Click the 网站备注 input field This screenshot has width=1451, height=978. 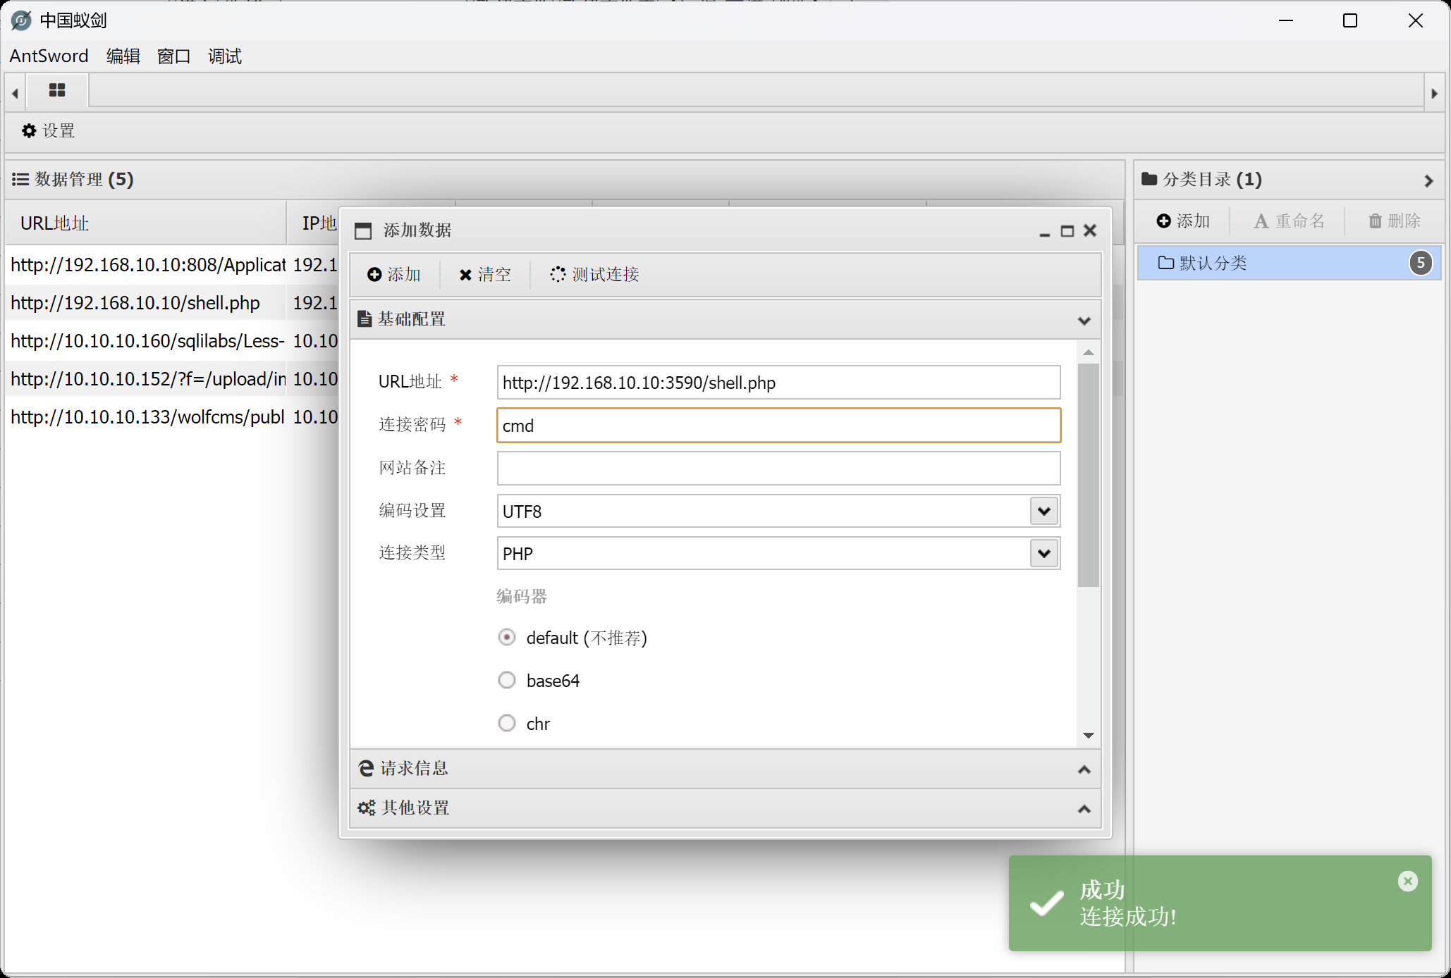pos(778,469)
